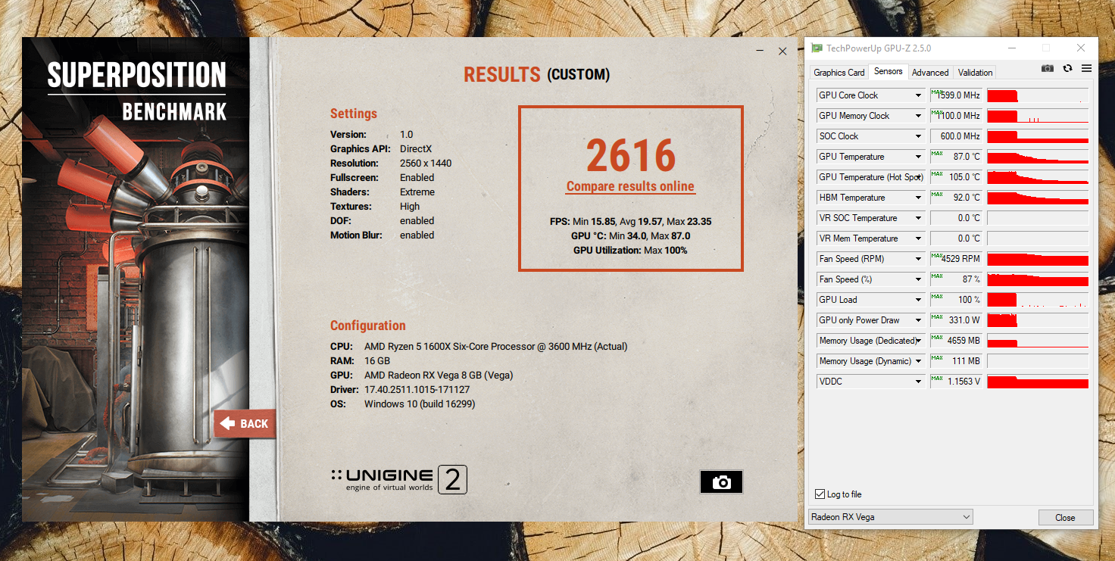Go to the Validation tab
Screen dimensions: 1115x561
point(975,73)
